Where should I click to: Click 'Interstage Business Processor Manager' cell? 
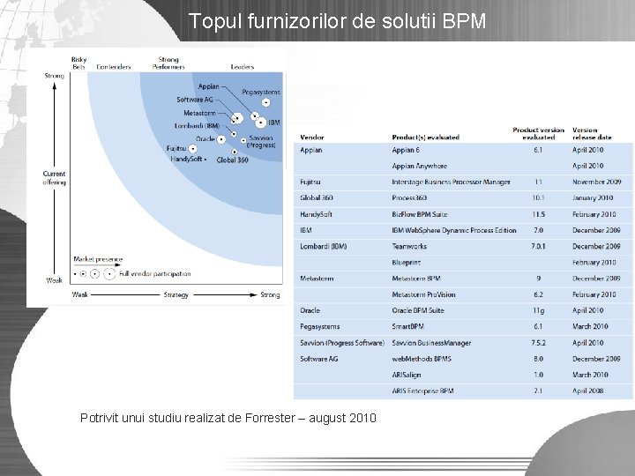pyautogui.click(x=452, y=182)
